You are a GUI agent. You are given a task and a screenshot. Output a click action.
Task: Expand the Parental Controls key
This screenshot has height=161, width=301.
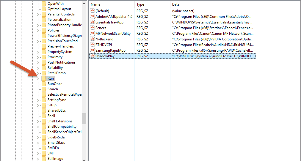(x=38, y=15)
